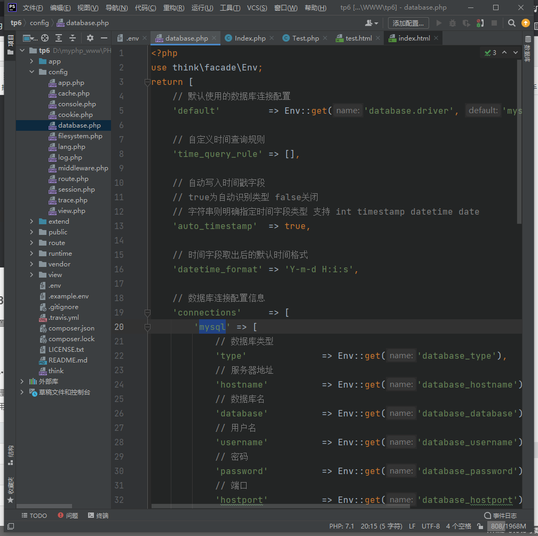Expand the vendor folder
The image size is (538, 536).
coord(32,264)
